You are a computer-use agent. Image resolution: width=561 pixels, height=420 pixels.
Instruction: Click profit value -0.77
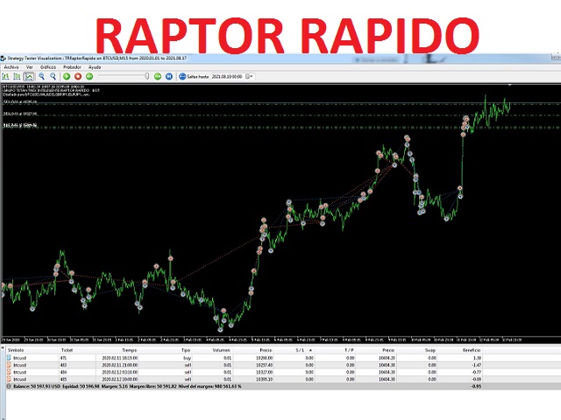tap(476, 372)
